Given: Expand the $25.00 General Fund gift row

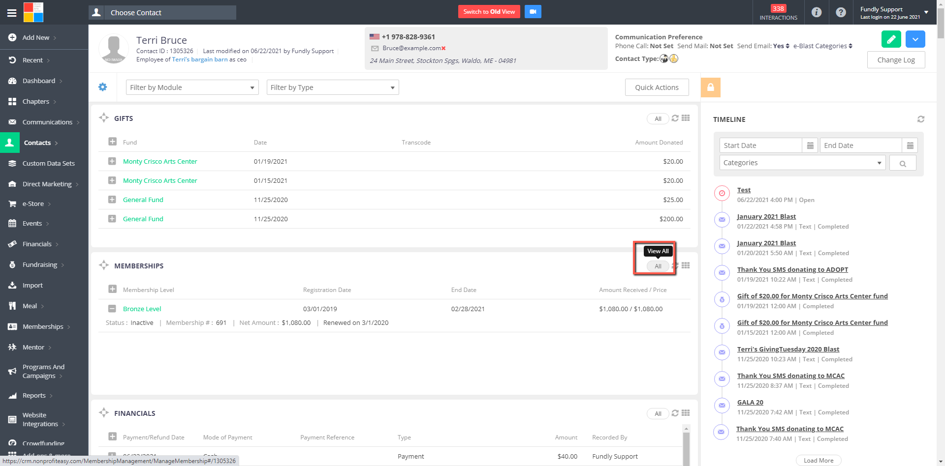Looking at the screenshot, I should coord(112,200).
